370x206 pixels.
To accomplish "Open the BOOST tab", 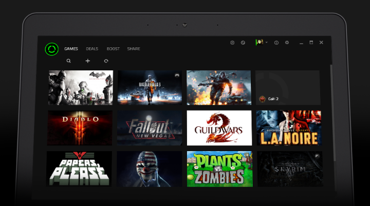I will (113, 49).
